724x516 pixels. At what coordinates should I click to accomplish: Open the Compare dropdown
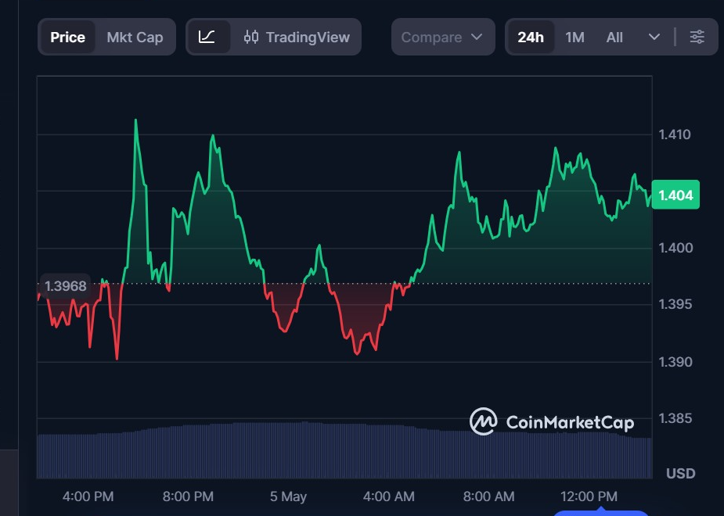pyautogui.click(x=443, y=37)
